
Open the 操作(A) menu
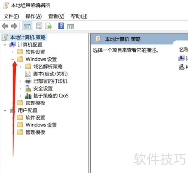(33, 16)
